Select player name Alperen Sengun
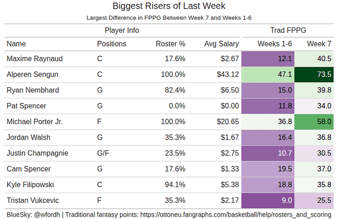Screen dimensions: 338x219 [32, 74]
